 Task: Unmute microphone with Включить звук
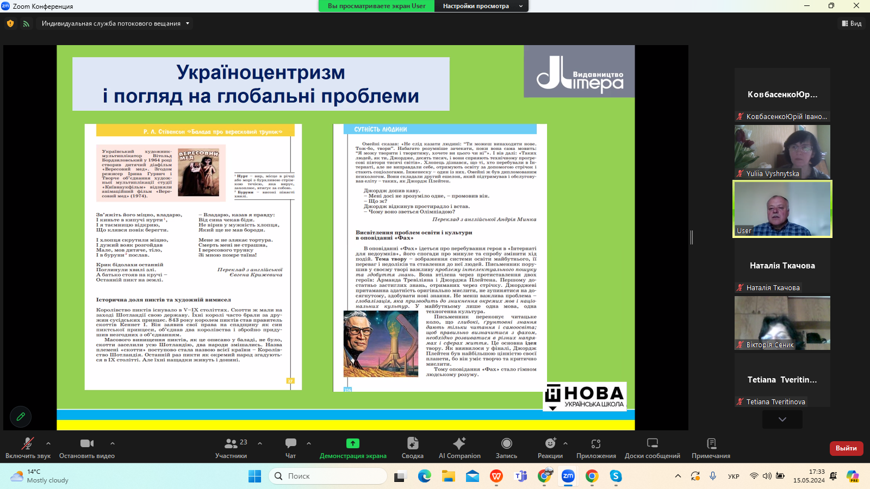pos(27,444)
